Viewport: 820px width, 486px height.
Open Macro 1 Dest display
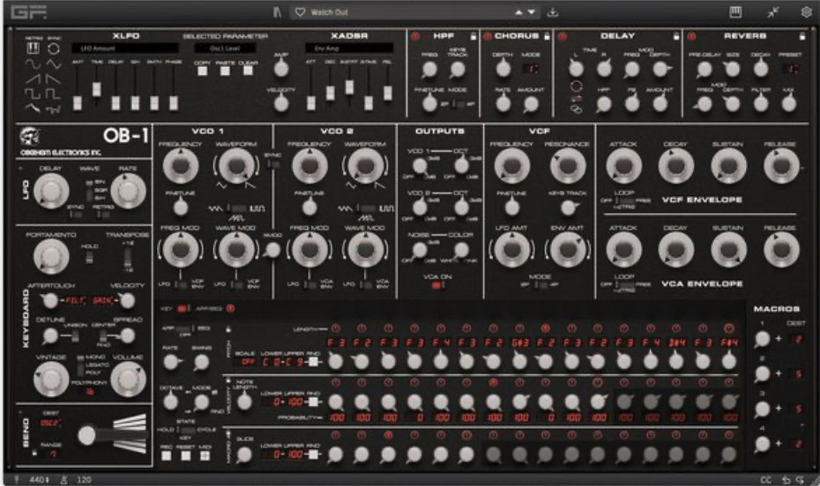798,339
